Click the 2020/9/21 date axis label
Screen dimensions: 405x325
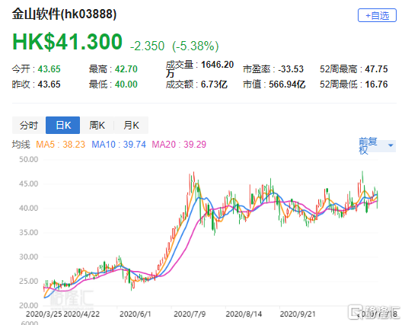pyautogui.click(x=298, y=314)
